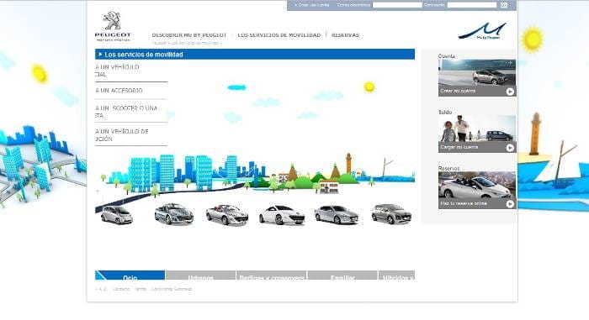Click the password input field
Image resolution: width=589 pixels, height=320 pixels.
472,5
